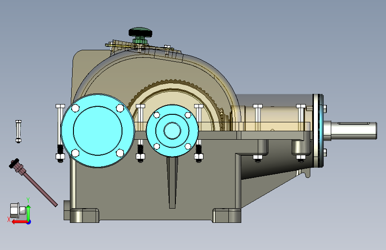Select the bolt between the two cyan covers
The width and height of the screenshot is (386, 250).
(140, 133)
